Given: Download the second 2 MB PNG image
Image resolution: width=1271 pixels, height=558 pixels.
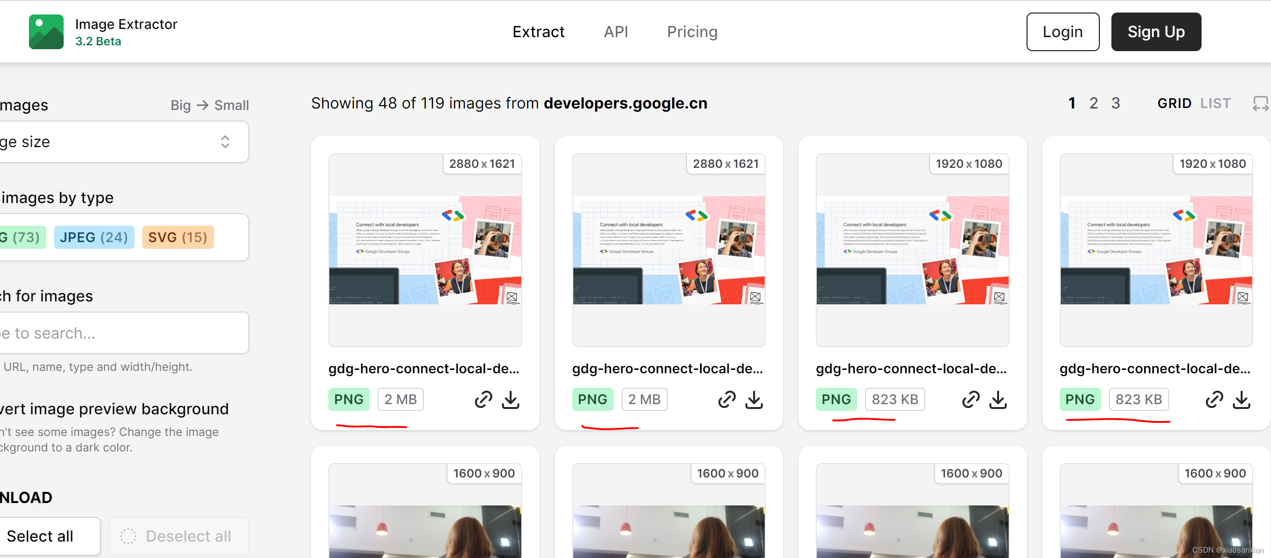Looking at the screenshot, I should point(754,399).
